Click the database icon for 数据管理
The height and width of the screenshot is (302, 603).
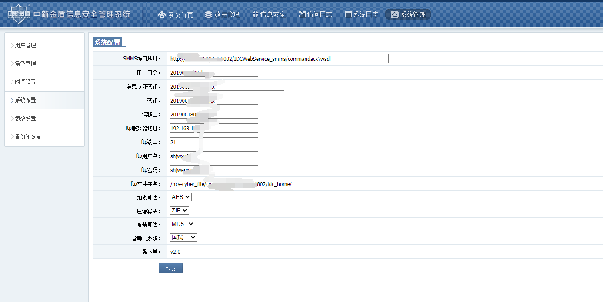[209, 14]
